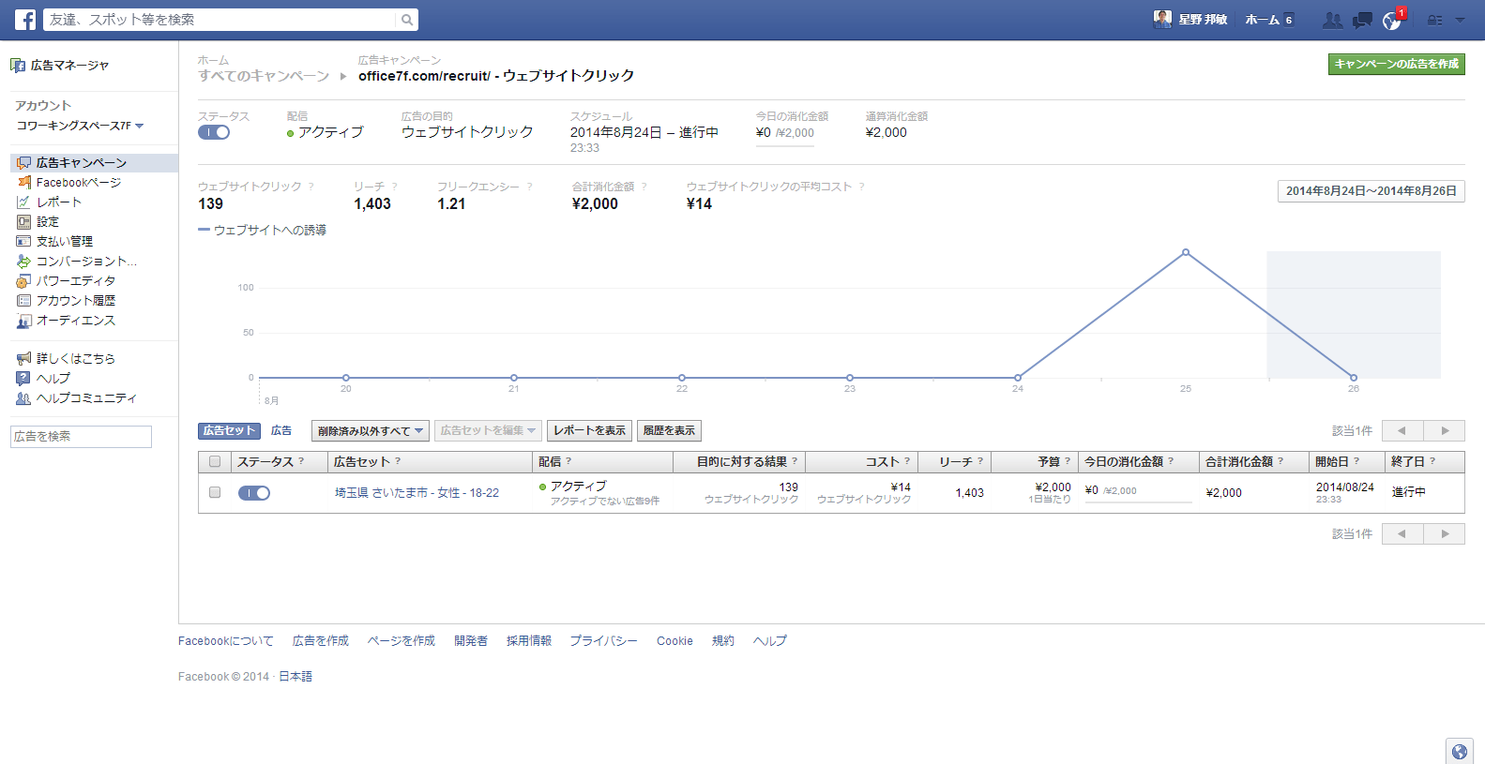Click the 設定 sidebar icon
The width and height of the screenshot is (1485, 764).
(x=23, y=222)
